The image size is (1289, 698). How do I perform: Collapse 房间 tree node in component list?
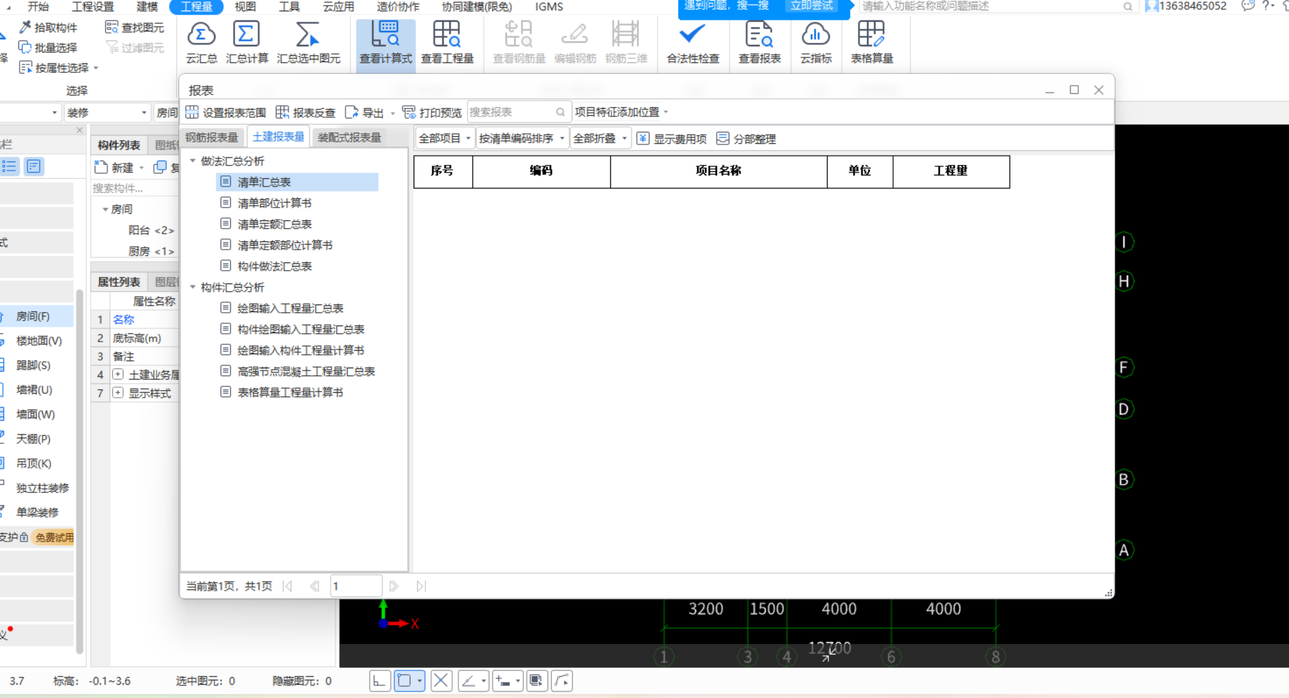(x=105, y=209)
